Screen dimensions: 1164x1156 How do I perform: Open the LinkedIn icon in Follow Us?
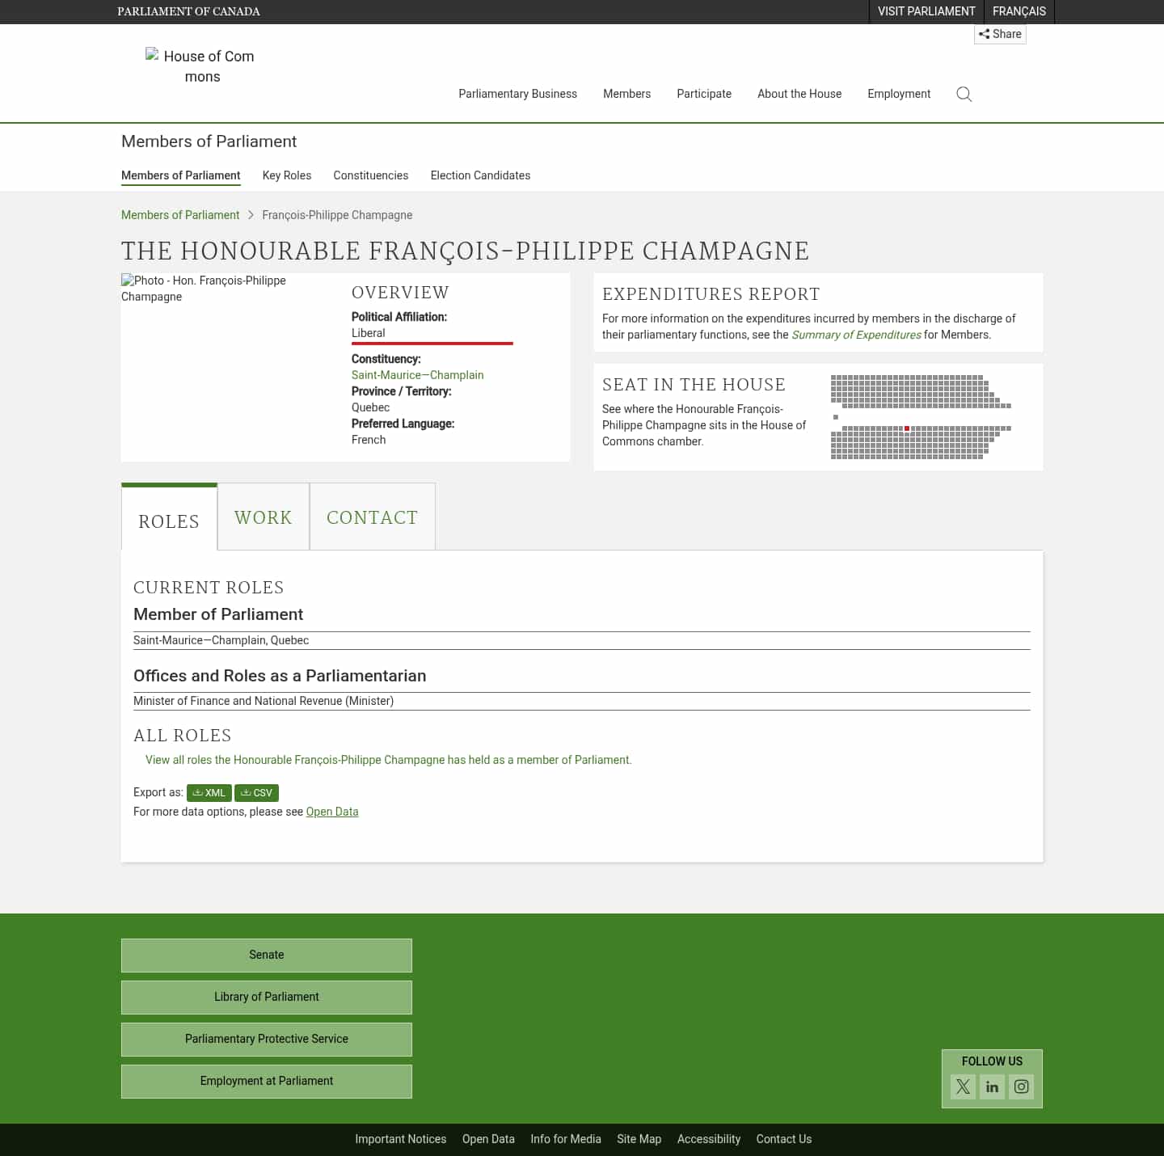(x=992, y=1086)
